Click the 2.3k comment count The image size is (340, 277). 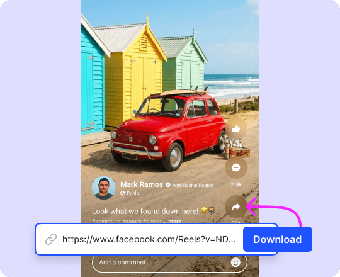[x=236, y=184]
